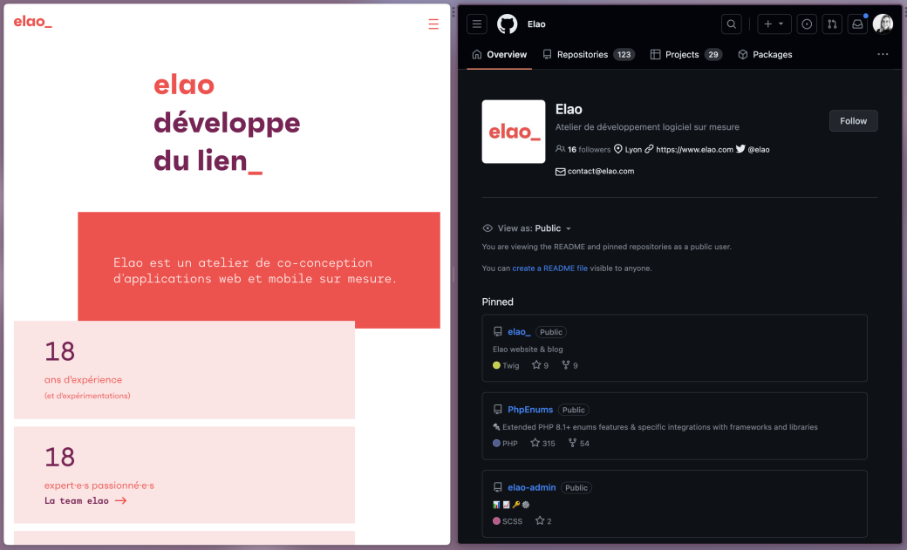The width and height of the screenshot is (907, 550).
Task: Open the user avatar menu
Action: pyautogui.click(x=883, y=24)
